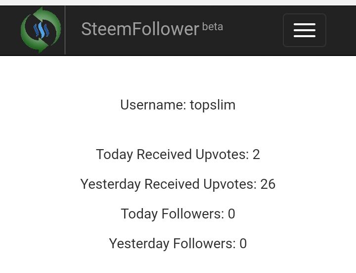Click the Today Received Upvotes label
The image size is (356, 273).
coord(172,155)
